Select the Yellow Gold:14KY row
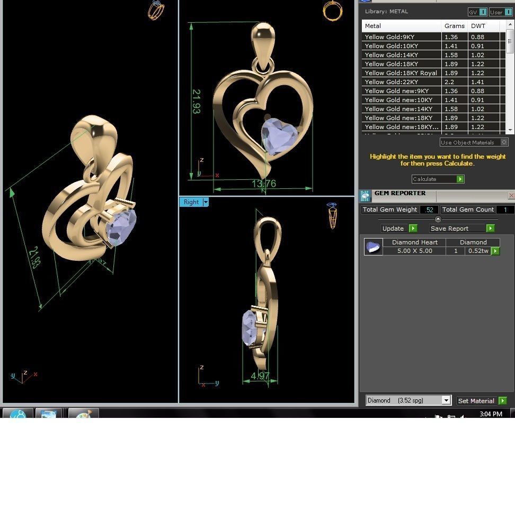Image resolution: width=515 pixels, height=520 pixels. [x=433, y=54]
